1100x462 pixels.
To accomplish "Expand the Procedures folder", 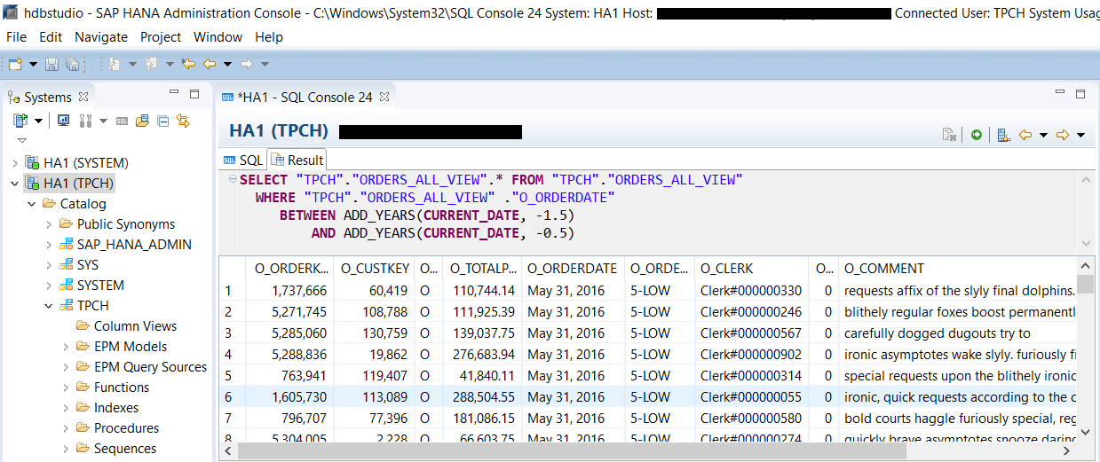I will tap(66, 428).
